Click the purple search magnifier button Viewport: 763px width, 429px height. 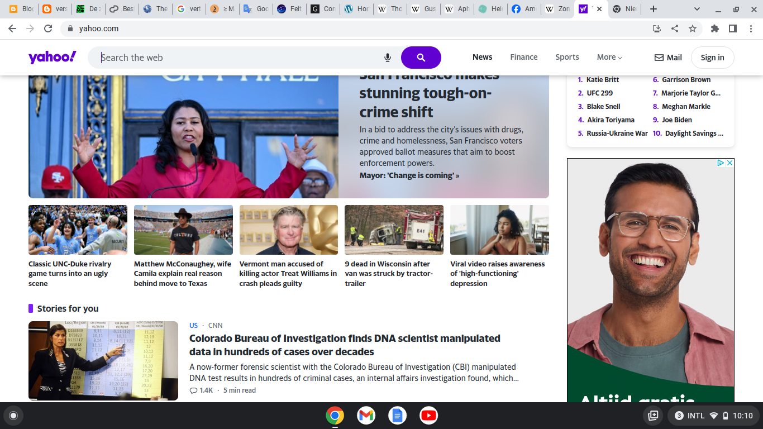[421, 58]
